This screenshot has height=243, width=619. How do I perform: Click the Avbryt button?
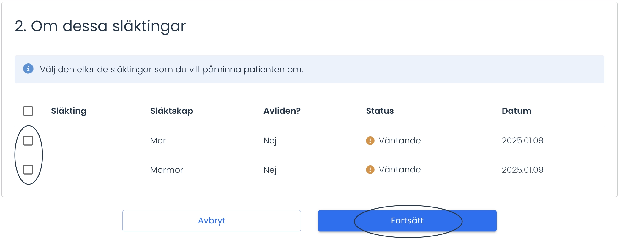[211, 221]
